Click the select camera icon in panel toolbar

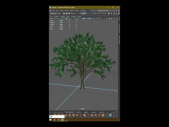[51, 18]
